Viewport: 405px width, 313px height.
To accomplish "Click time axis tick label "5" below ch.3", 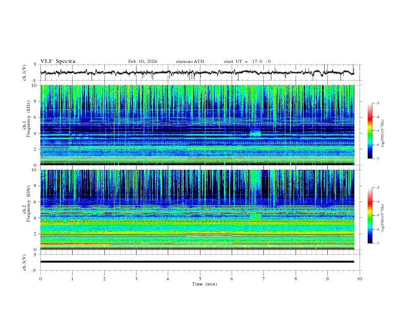I will (200, 279).
